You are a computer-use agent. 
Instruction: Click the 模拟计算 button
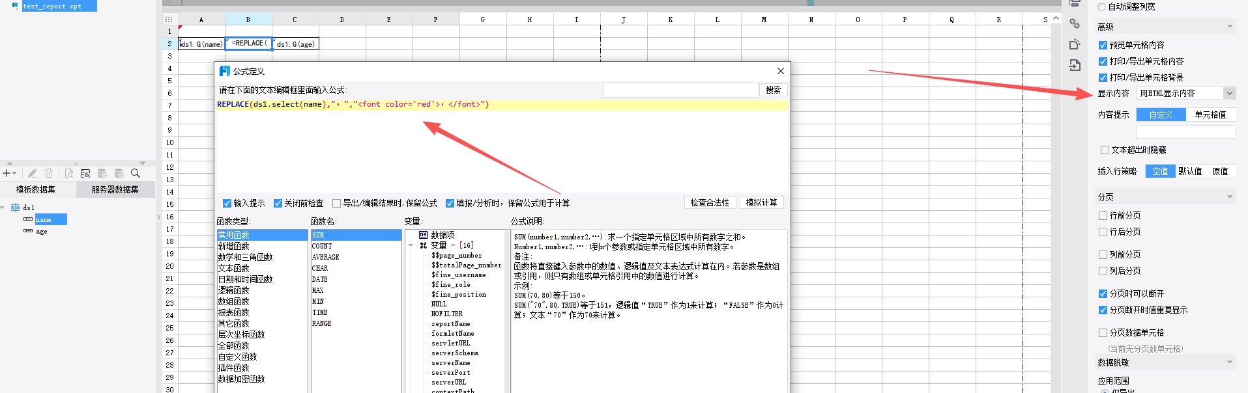pyautogui.click(x=761, y=203)
